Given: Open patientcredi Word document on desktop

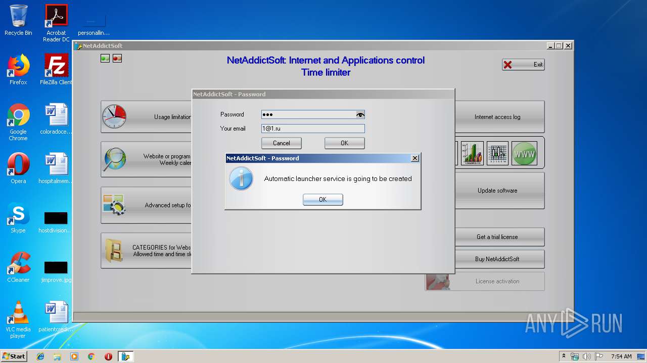Looking at the screenshot, I should [x=56, y=317].
